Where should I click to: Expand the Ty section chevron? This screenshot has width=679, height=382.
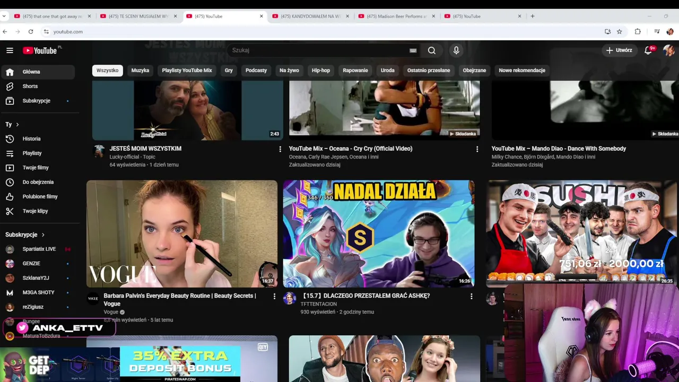(17, 125)
